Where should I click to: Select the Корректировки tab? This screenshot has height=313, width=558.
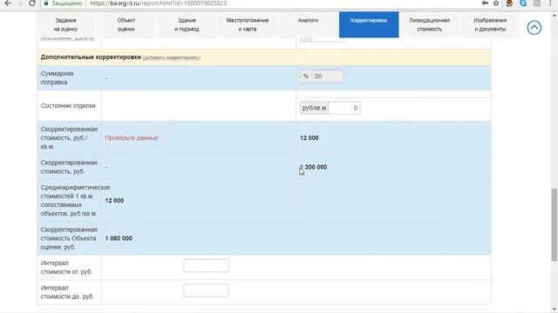click(x=369, y=24)
